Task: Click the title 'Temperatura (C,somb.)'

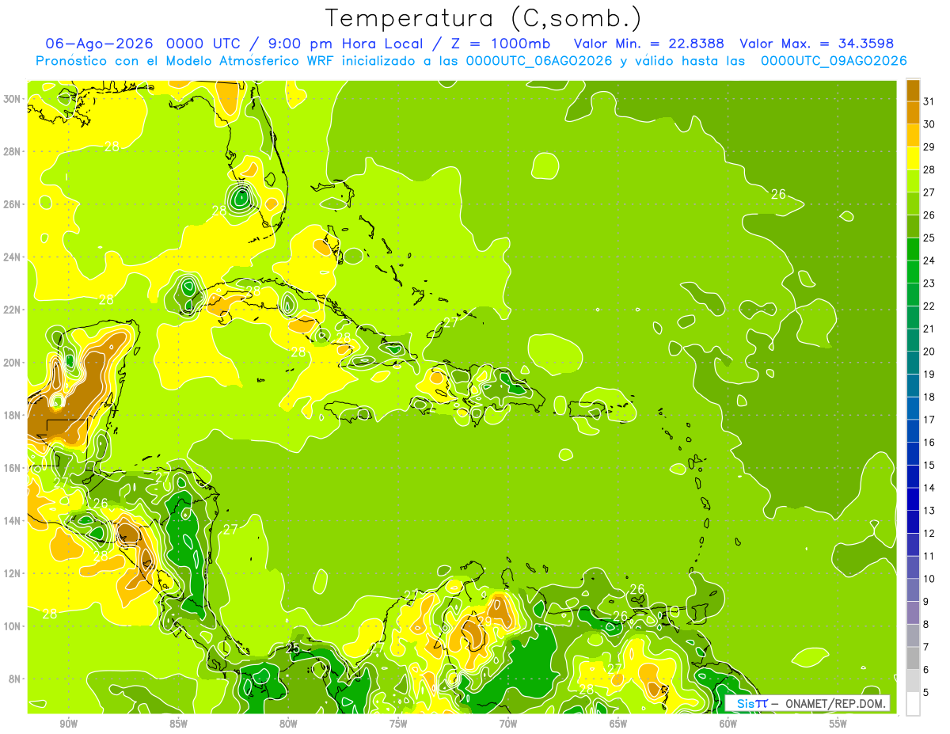Action: [x=484, y=18]
